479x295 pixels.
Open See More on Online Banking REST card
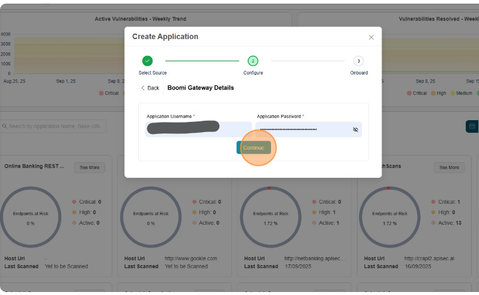(90, 168)
